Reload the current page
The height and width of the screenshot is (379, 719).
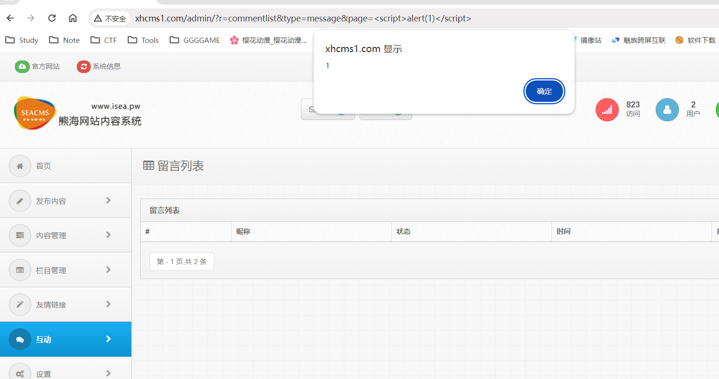(x=52, y=18)
